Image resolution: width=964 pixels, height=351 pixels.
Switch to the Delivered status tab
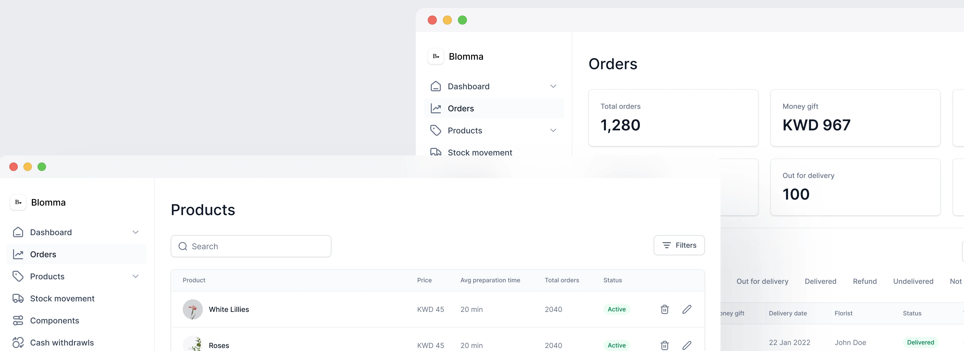pyautogui.click(x=821, y=281)
